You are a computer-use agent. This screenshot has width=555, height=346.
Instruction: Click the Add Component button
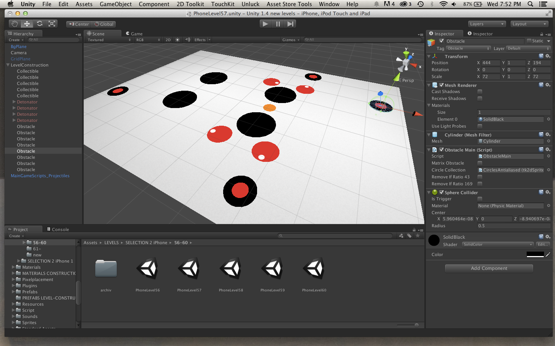(x=489, y=268)
